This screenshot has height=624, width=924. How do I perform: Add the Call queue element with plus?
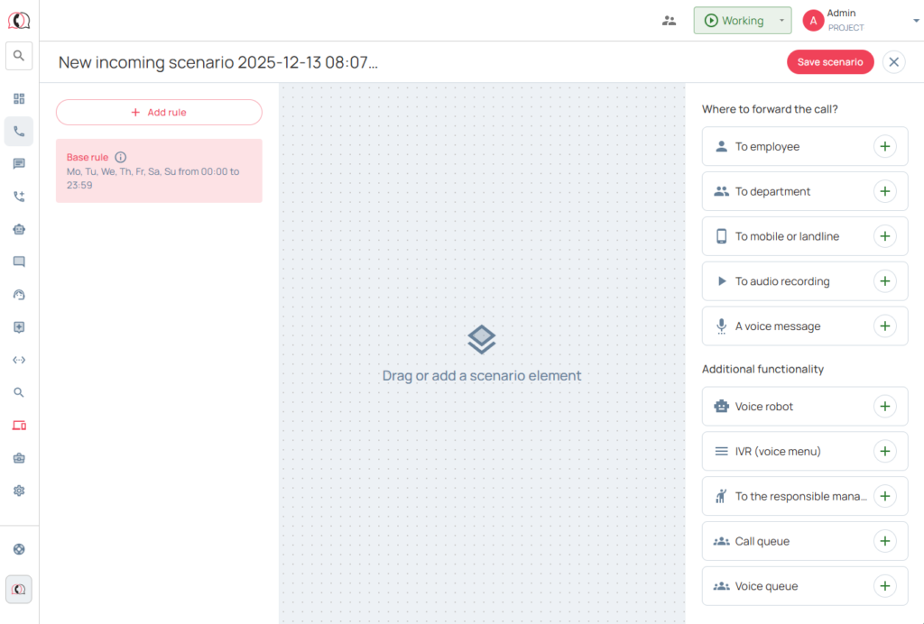pos(884,541)
